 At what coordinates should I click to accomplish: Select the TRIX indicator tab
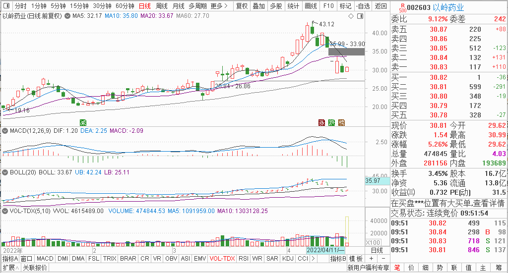pyautogui.click(x=110, y=259)
